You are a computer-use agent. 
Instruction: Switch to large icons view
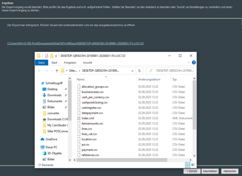pyautogui.click(x=193, y=165)
